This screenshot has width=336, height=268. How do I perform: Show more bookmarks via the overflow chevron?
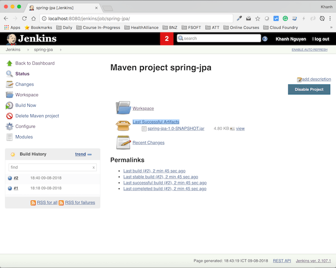[331, 27]
